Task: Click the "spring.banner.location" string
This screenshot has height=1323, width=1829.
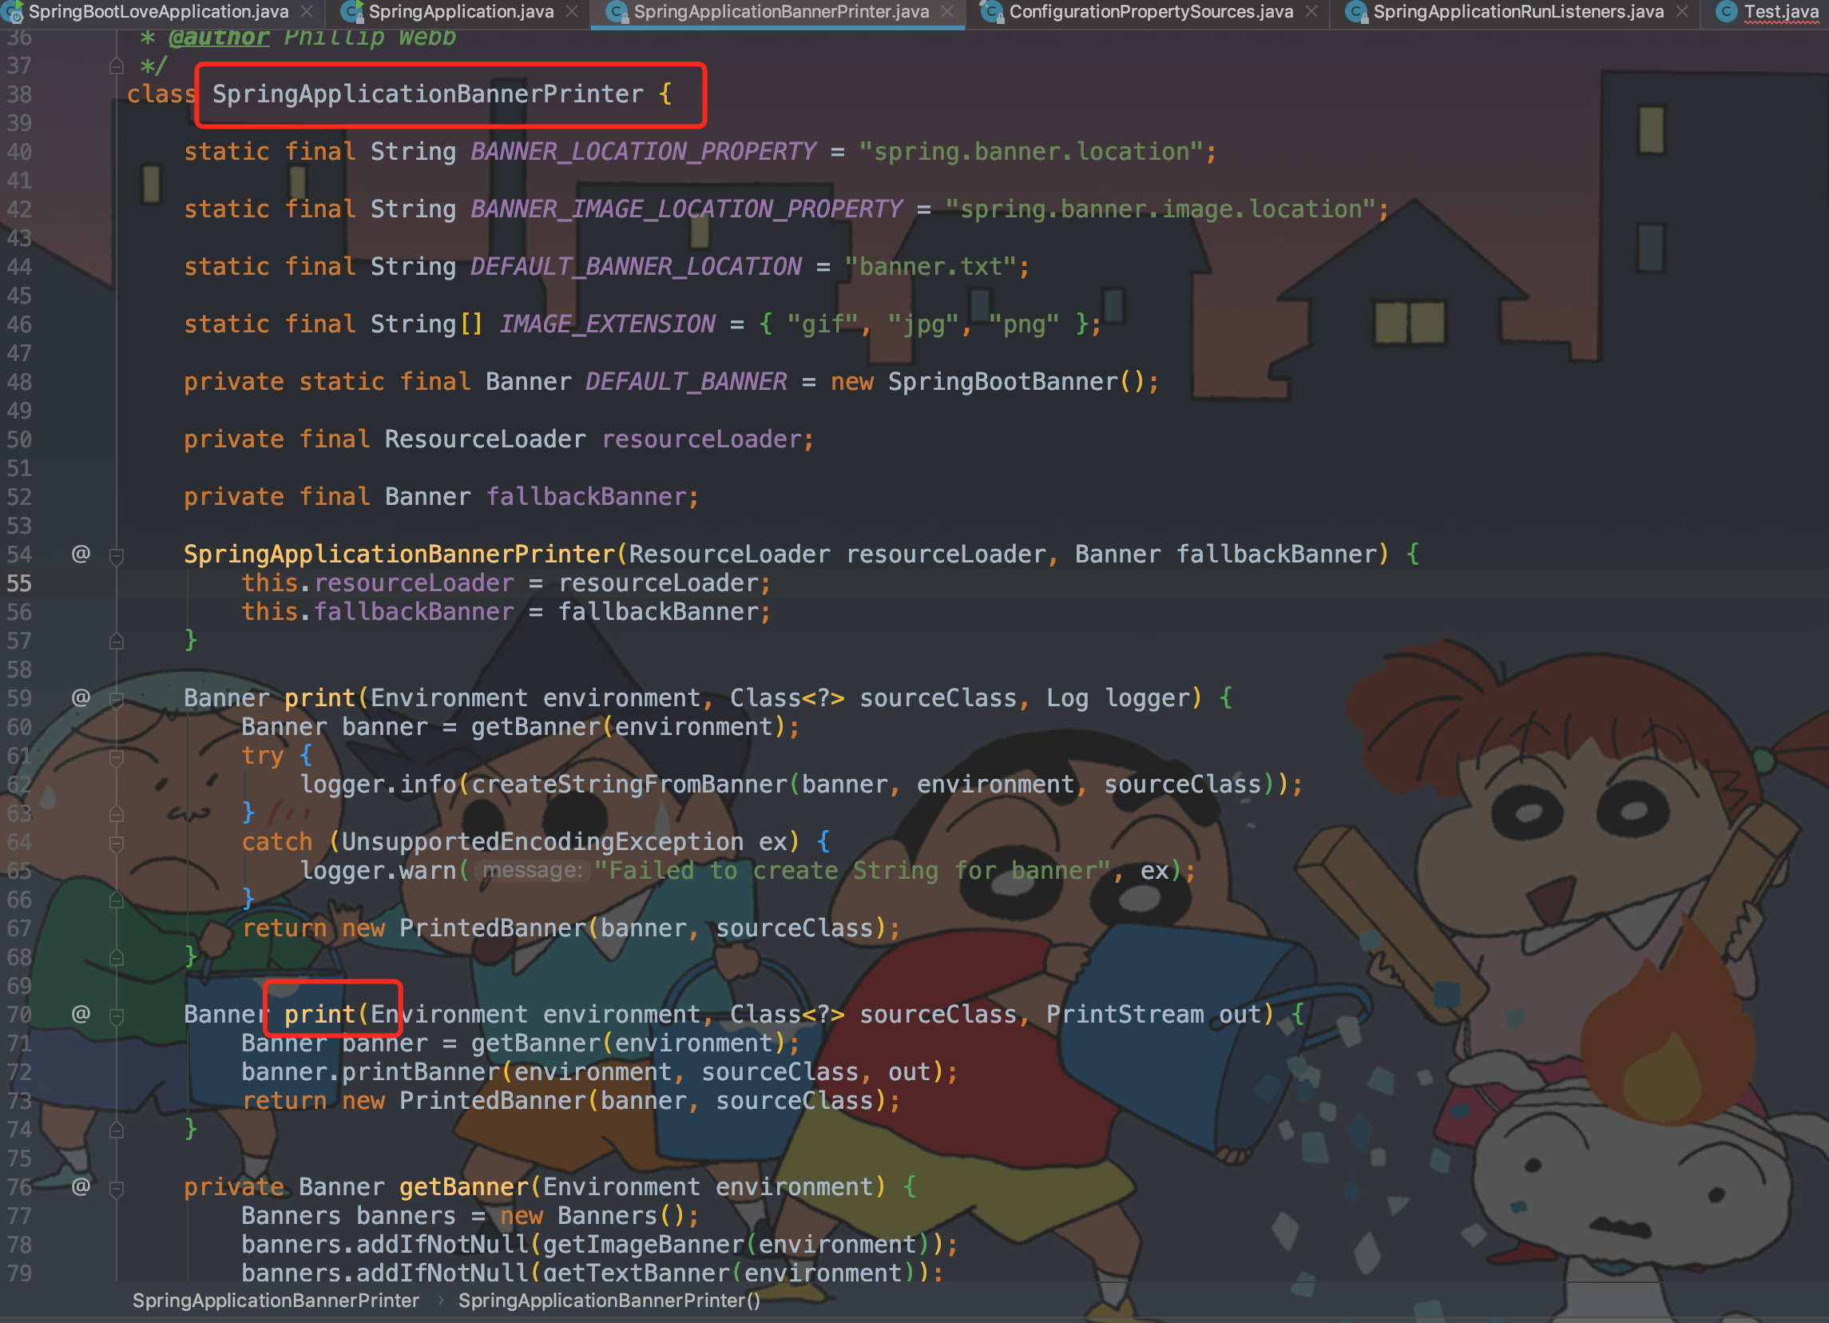Action: pos(1031,151)
